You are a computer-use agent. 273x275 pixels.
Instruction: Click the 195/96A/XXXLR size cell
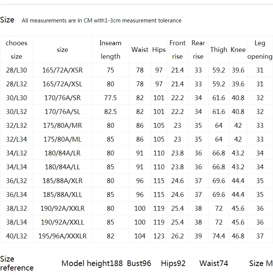pos(62,236)
